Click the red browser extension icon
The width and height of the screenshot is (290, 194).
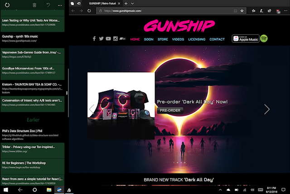278,11
